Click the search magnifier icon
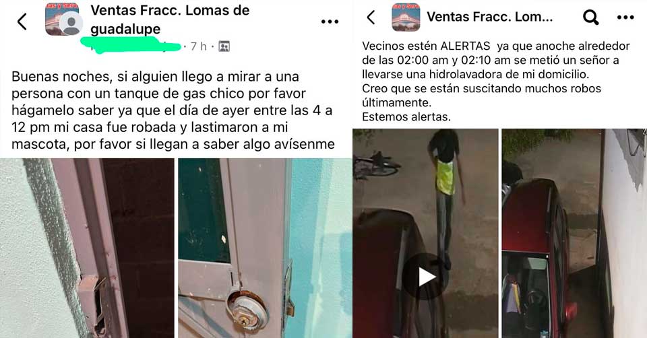Screen dimensions: 647x338 click(x=590, y=18)
